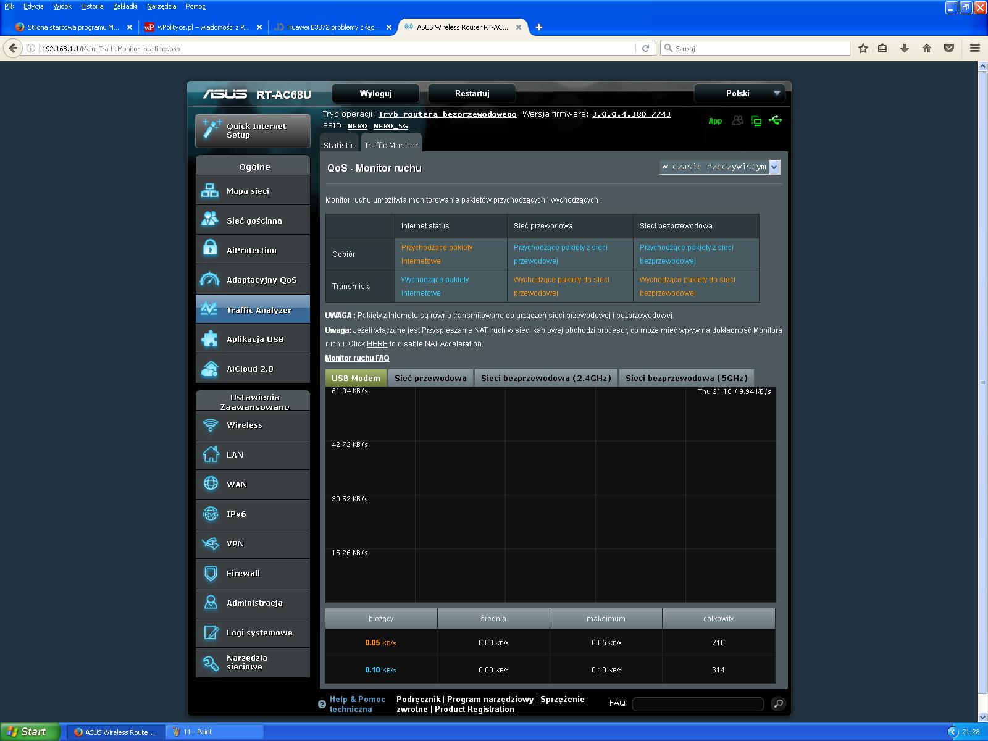Open the 'w czasie rzeczywistym' dropdown
This screenshot has width=988, height=741.
click(719, 167)
